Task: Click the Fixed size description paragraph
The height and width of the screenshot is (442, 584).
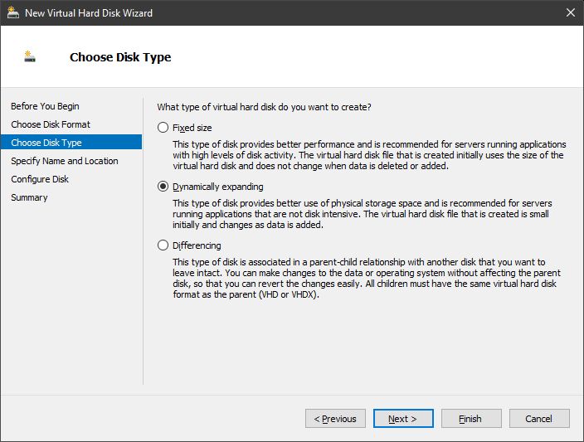Action: pos(369,155)
